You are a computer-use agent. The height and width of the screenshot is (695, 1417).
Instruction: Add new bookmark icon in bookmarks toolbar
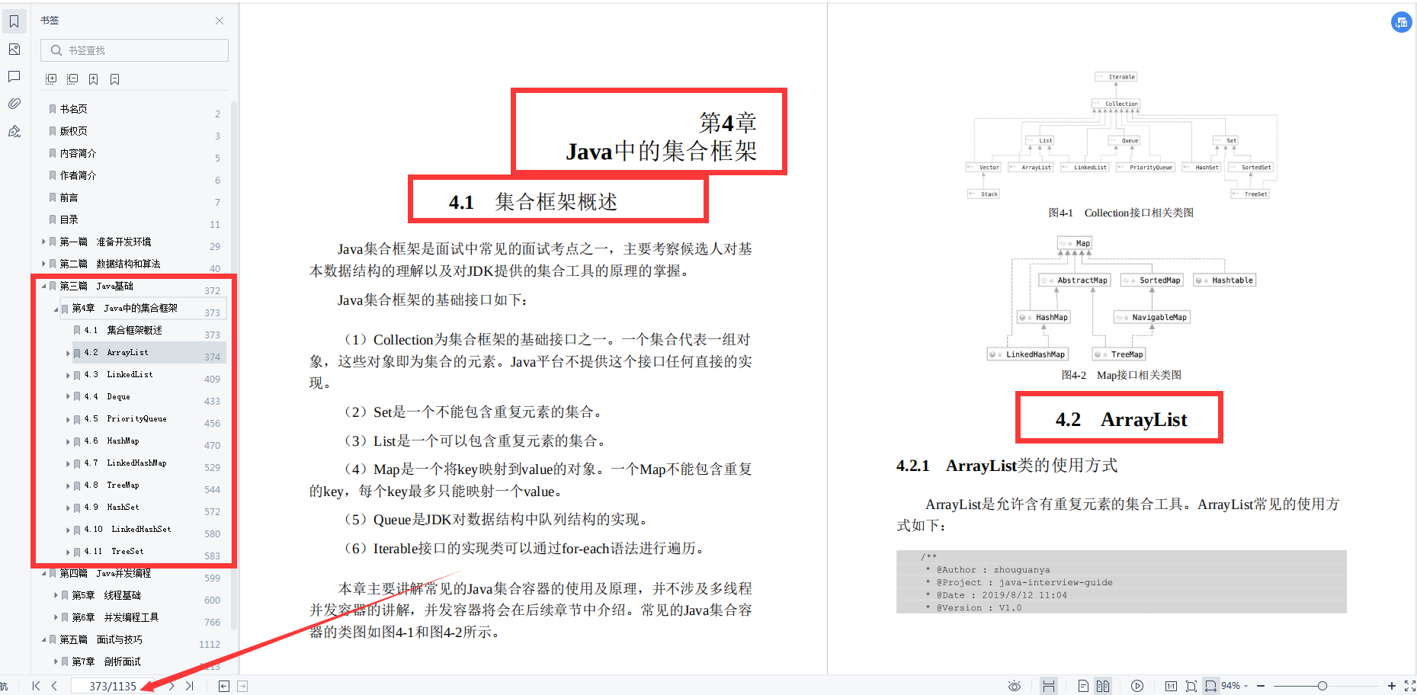(x=93, y=79)
